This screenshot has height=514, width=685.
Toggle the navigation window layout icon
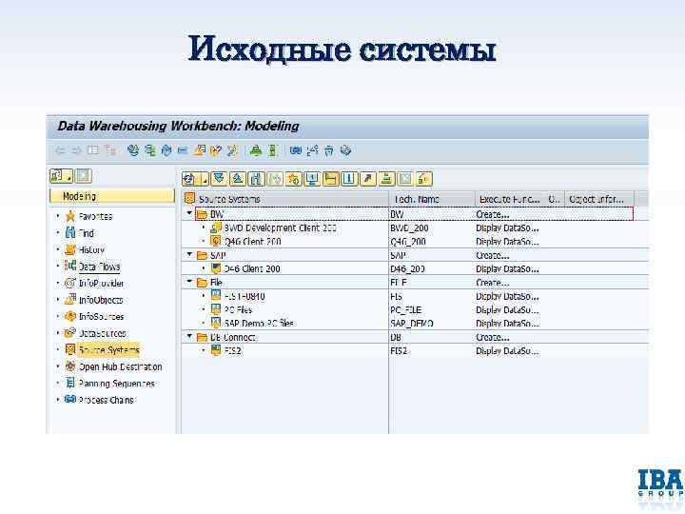click(92, 150)
